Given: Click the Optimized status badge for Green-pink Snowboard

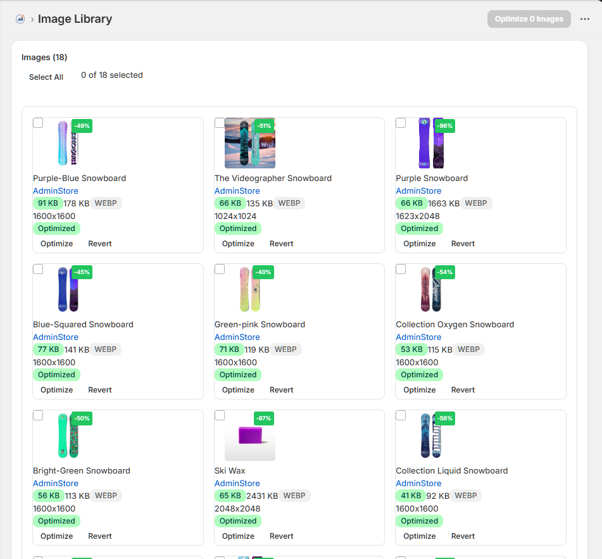Looking at the screenshot, I should pyautogui.click(x=238, y=375).
